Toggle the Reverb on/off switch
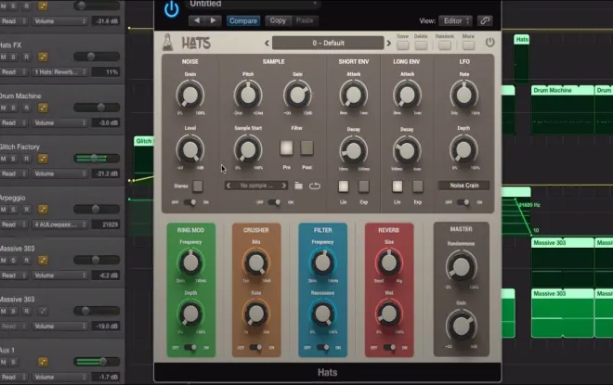613x385 pixels. (x=389, y=347)
